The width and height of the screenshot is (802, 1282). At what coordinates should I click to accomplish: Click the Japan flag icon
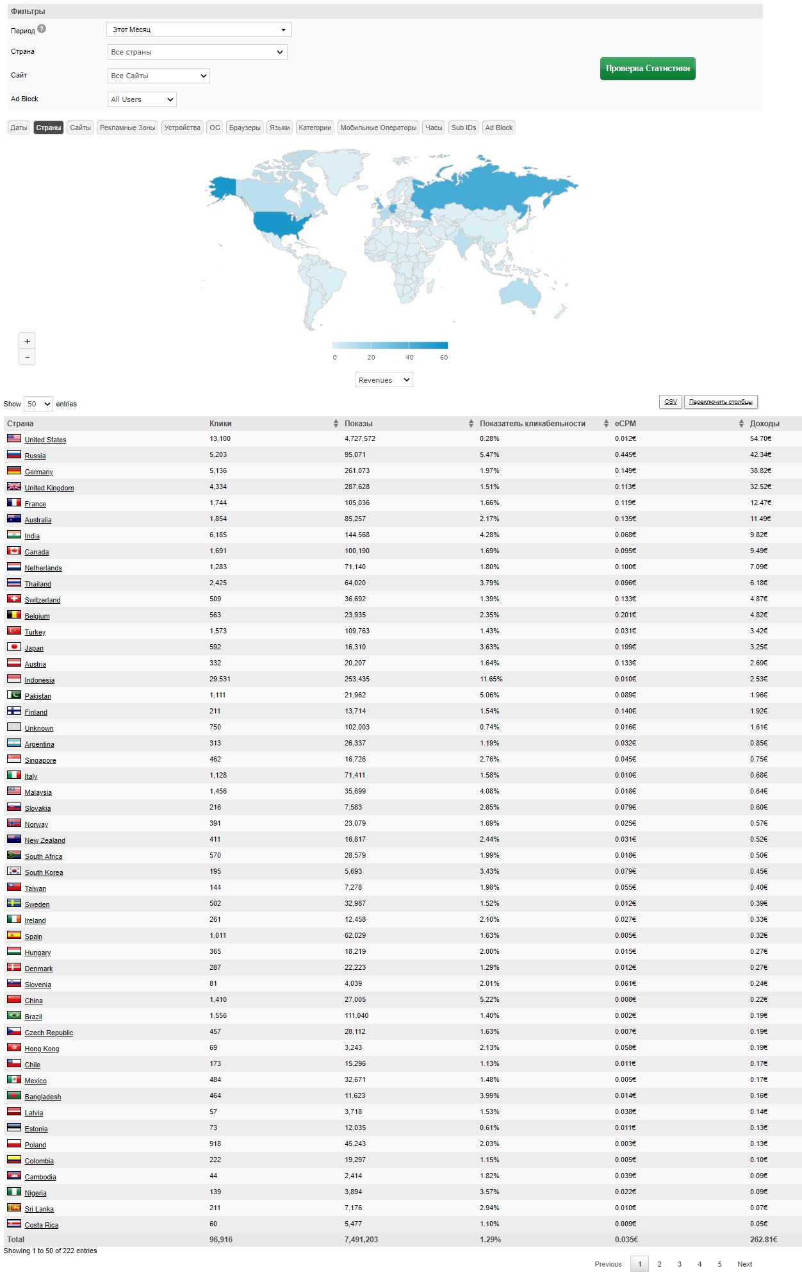[14, 647]
